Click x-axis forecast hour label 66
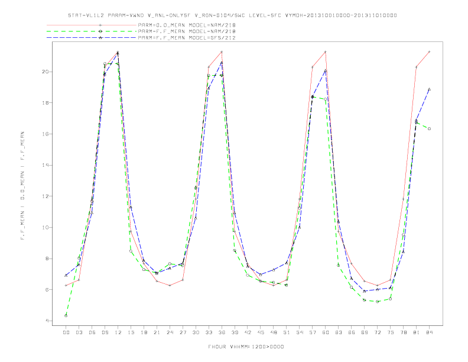The height and width of the screenshot is (362, 468). [352, 332]
